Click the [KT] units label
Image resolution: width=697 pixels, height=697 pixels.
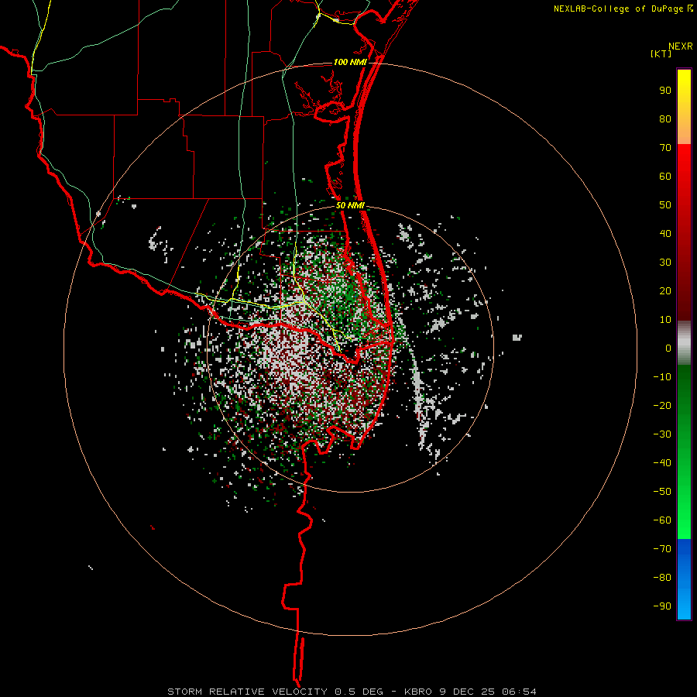(x=661, y=53)
